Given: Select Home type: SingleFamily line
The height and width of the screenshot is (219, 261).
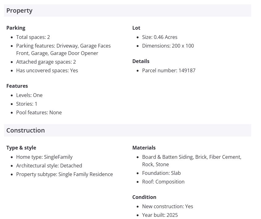Looking at the screenshot, I should pyautogui.click(x=44, y=157).
